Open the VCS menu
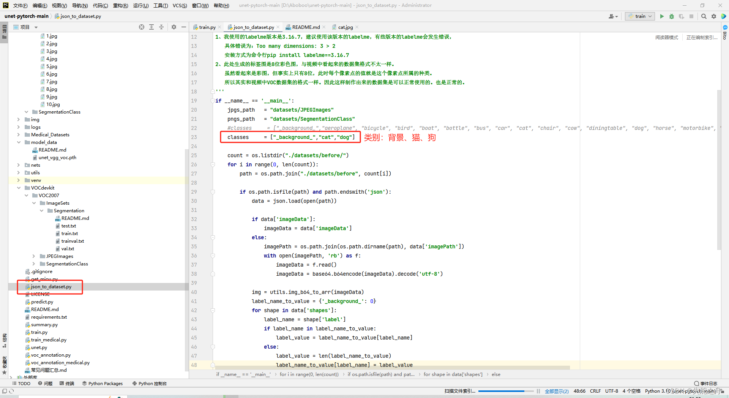This screenshot has height=398, width=729. click(x=180, y=5)
